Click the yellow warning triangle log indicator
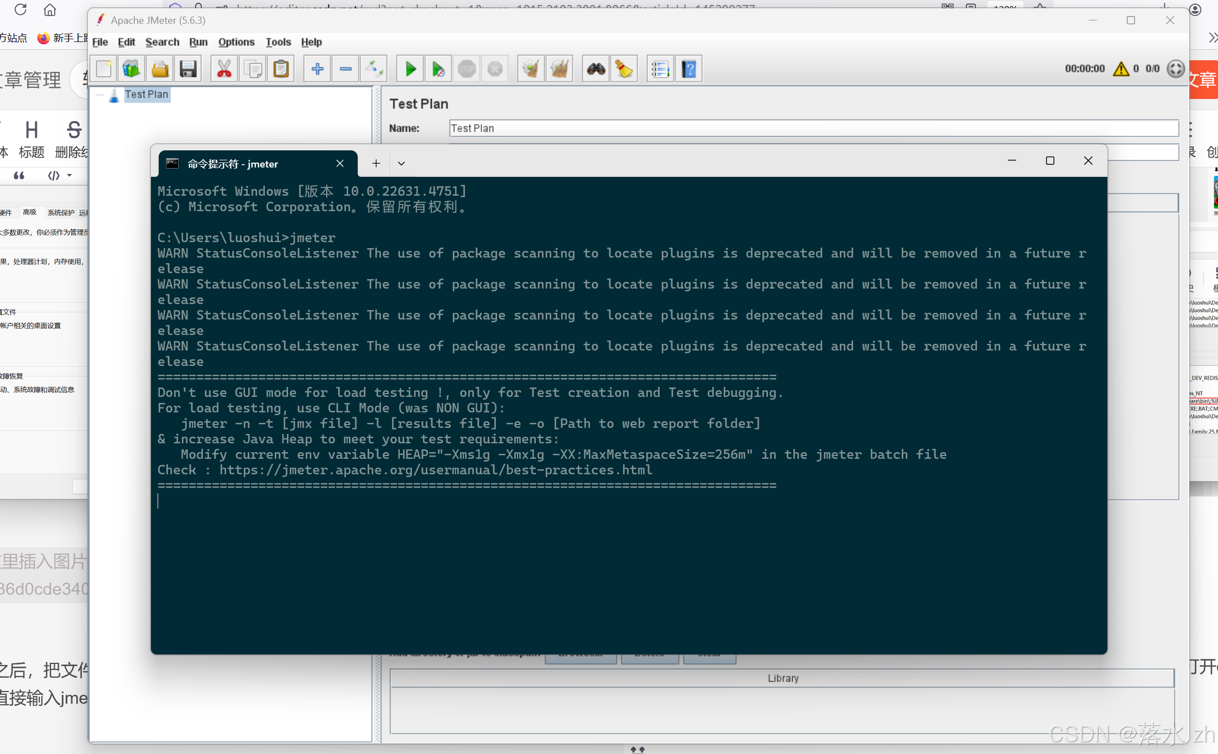The width and height of the screenshot is (1218, 754). pos(1121,69)
